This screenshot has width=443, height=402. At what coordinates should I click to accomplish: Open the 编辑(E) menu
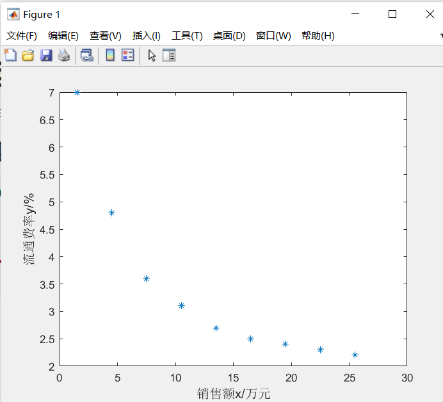[63, 36]
